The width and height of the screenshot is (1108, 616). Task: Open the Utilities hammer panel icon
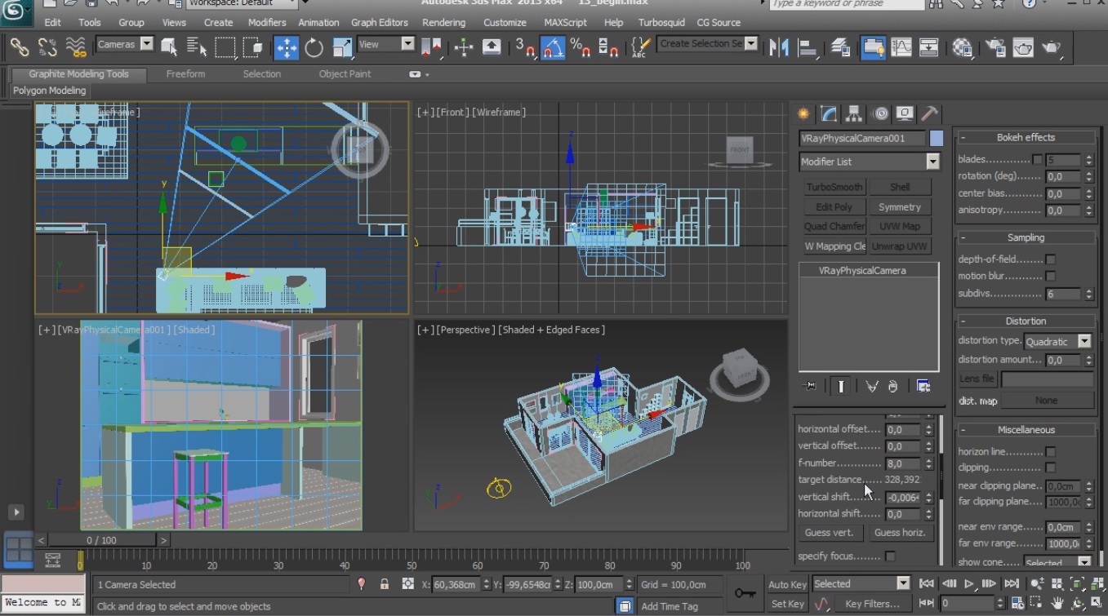929,114
